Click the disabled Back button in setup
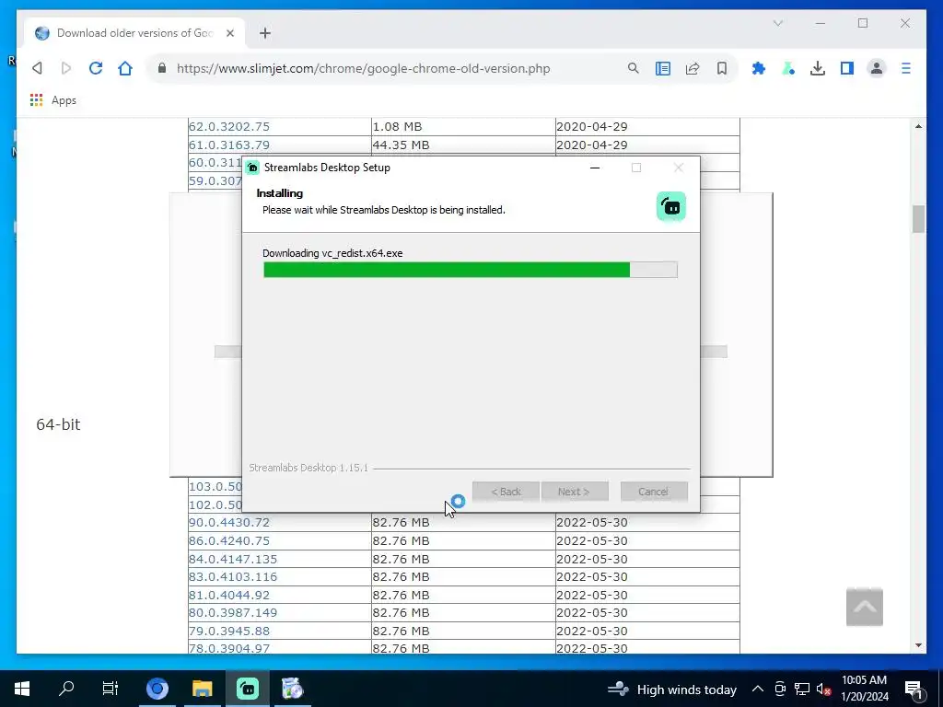 pyautogui.click(x=506, y=492)
